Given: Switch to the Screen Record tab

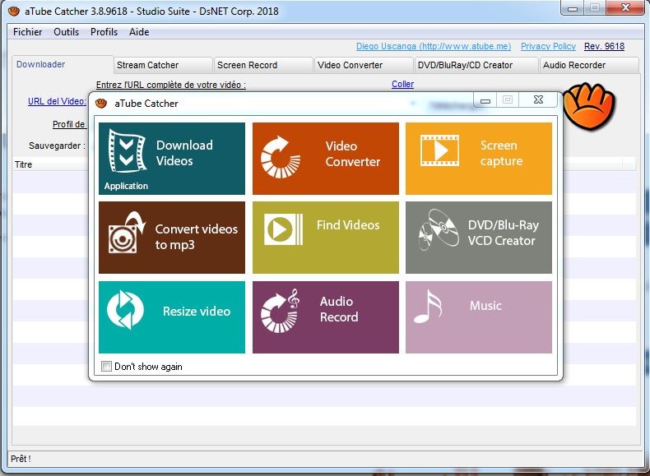Looking at the screenshot, I should point(262,65).
